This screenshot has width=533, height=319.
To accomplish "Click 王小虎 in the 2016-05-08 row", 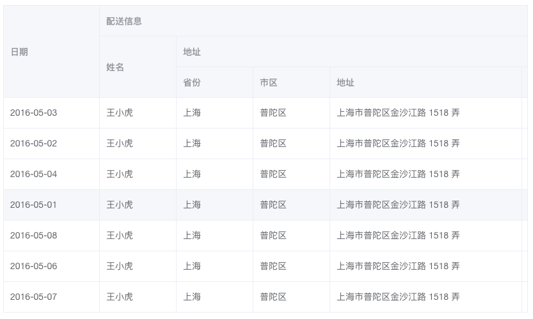I will tap(120, 236).
